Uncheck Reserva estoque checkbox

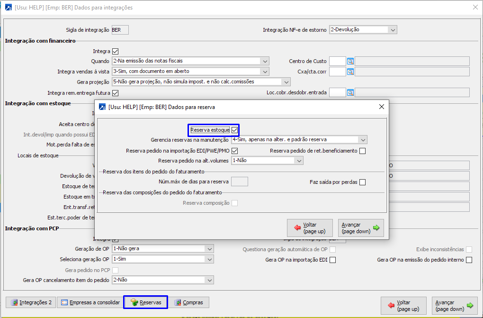click(x=235, y=130)
